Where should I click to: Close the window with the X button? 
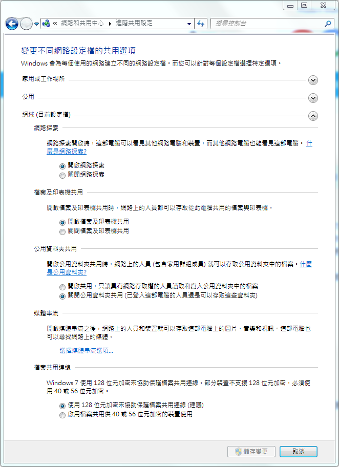[323, 5]
